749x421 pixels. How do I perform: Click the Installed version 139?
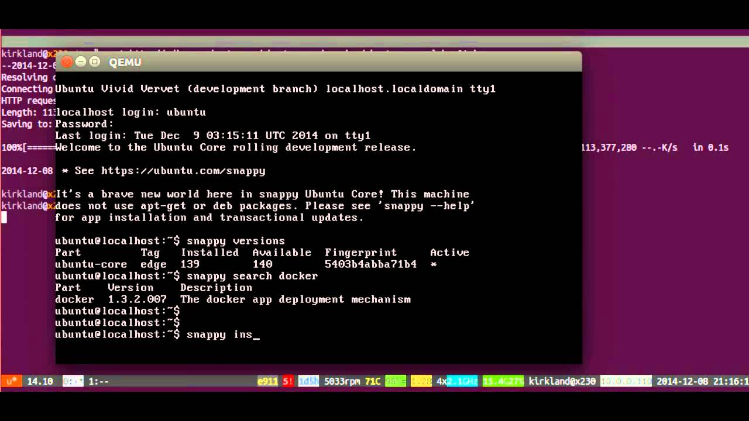(x=190, y=264)
